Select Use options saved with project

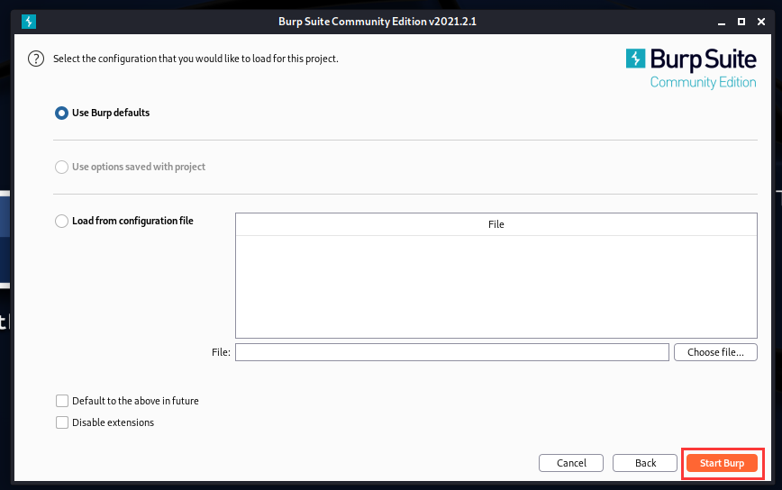[x=62, y=167]
